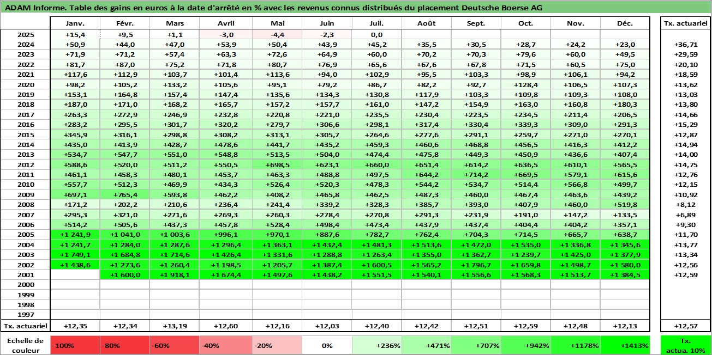Screen dimensions: 712x355
Task: Click the +29,59 actuarial rate value
Action: click(x=685, y=54)
